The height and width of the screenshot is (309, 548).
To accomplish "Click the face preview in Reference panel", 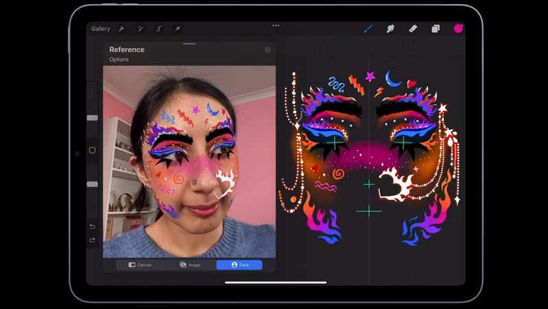I will click(x=189, y=162).
